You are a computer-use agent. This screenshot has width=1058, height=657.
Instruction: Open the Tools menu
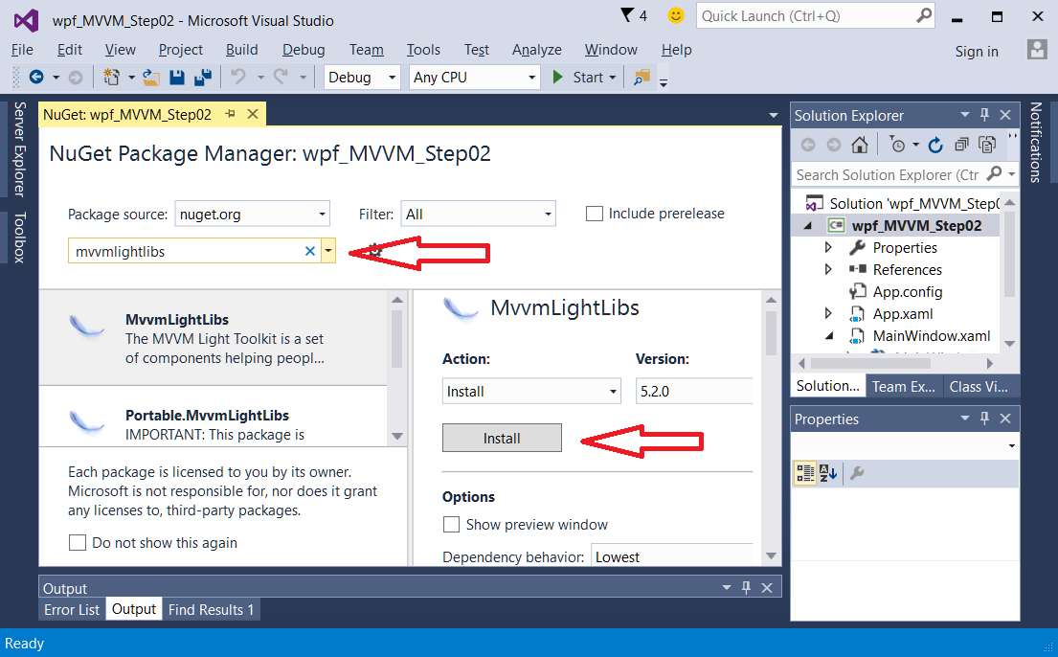(423, 49)
